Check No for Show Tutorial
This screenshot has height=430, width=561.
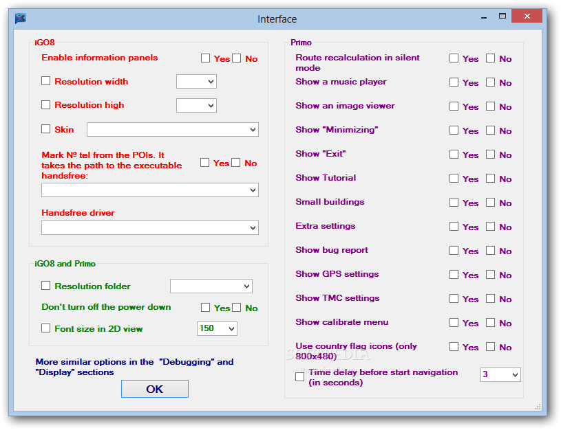tap(491, 178)
